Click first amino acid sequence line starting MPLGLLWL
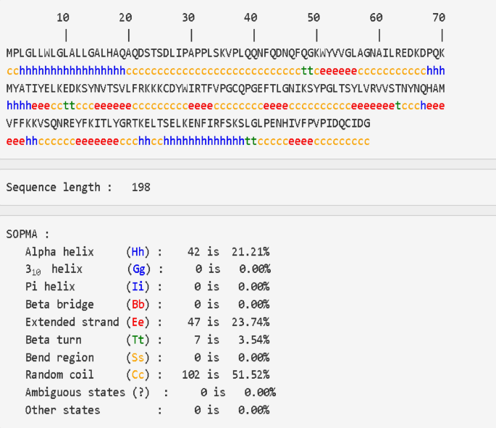 (x=225, y=53)
